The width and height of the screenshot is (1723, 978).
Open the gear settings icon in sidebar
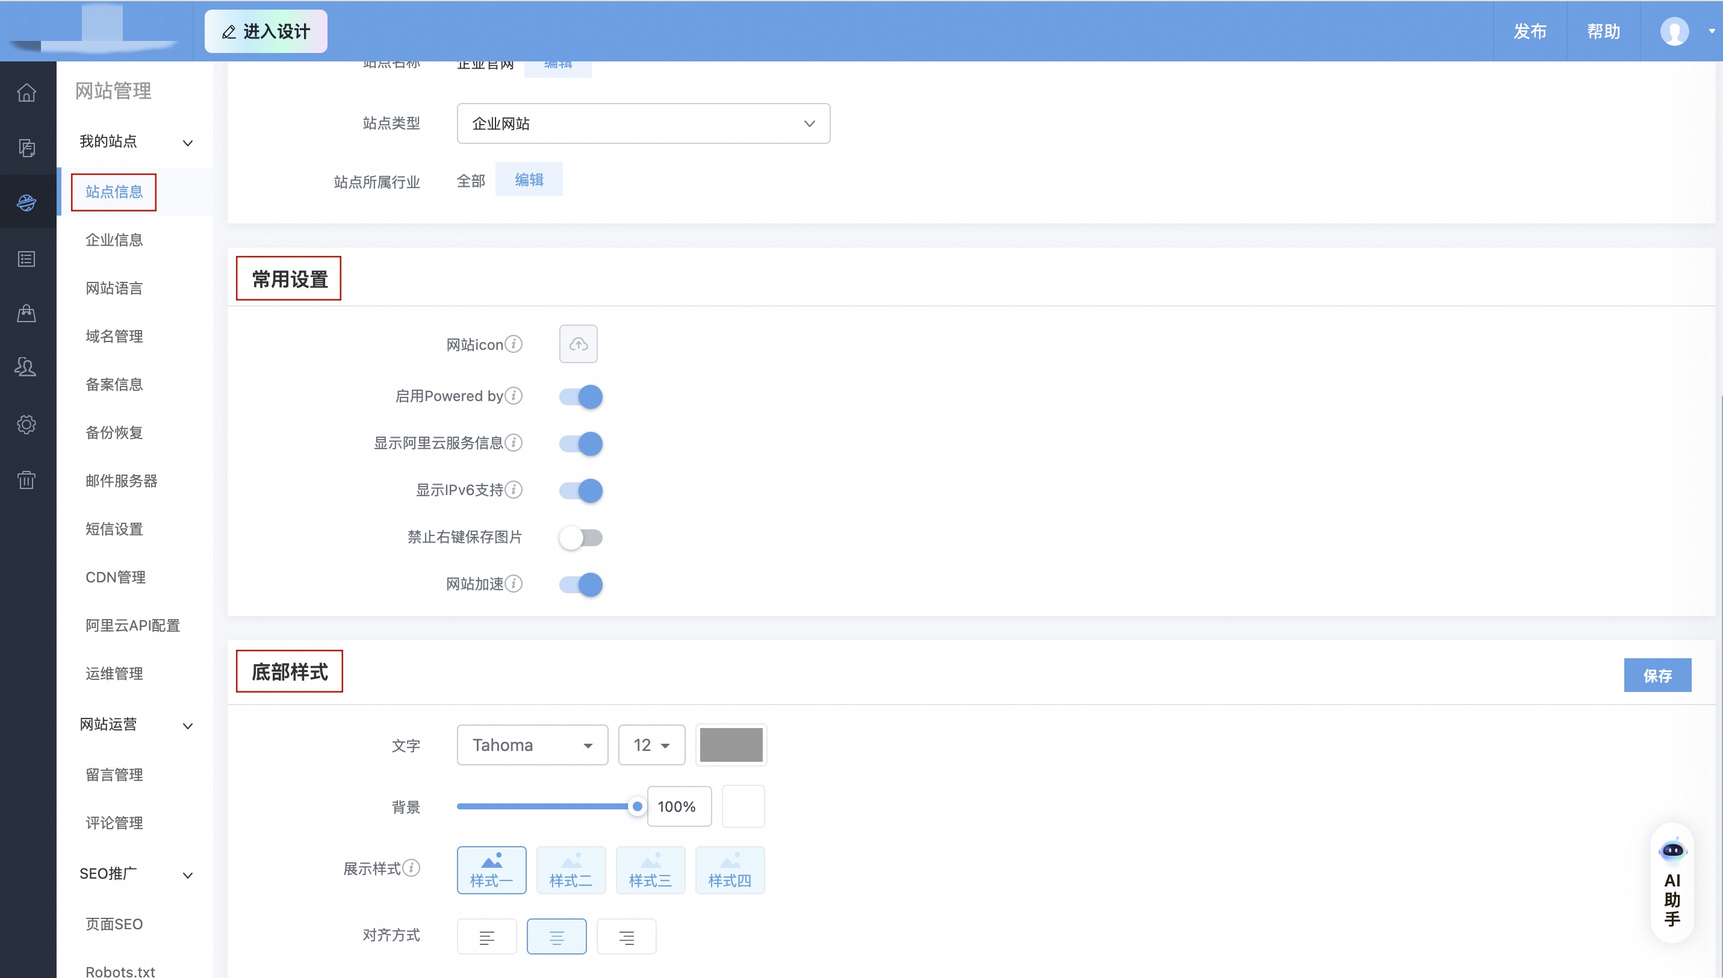tap(27, 424)
